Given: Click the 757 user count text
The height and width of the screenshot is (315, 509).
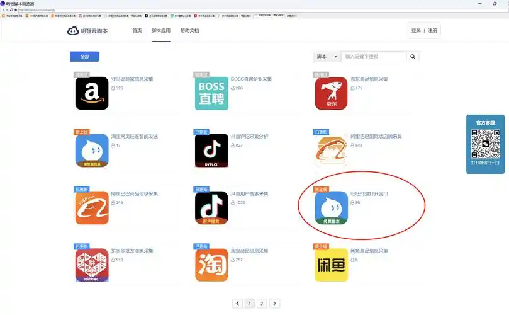Looking at the screenshot, I should [239, 260].
